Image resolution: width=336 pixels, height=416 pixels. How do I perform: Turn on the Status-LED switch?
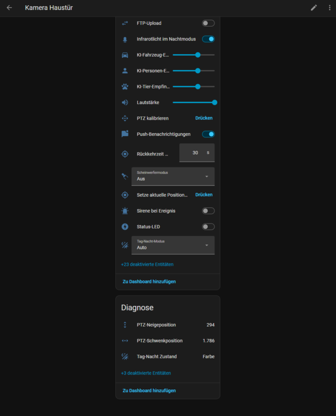(208, 227)
